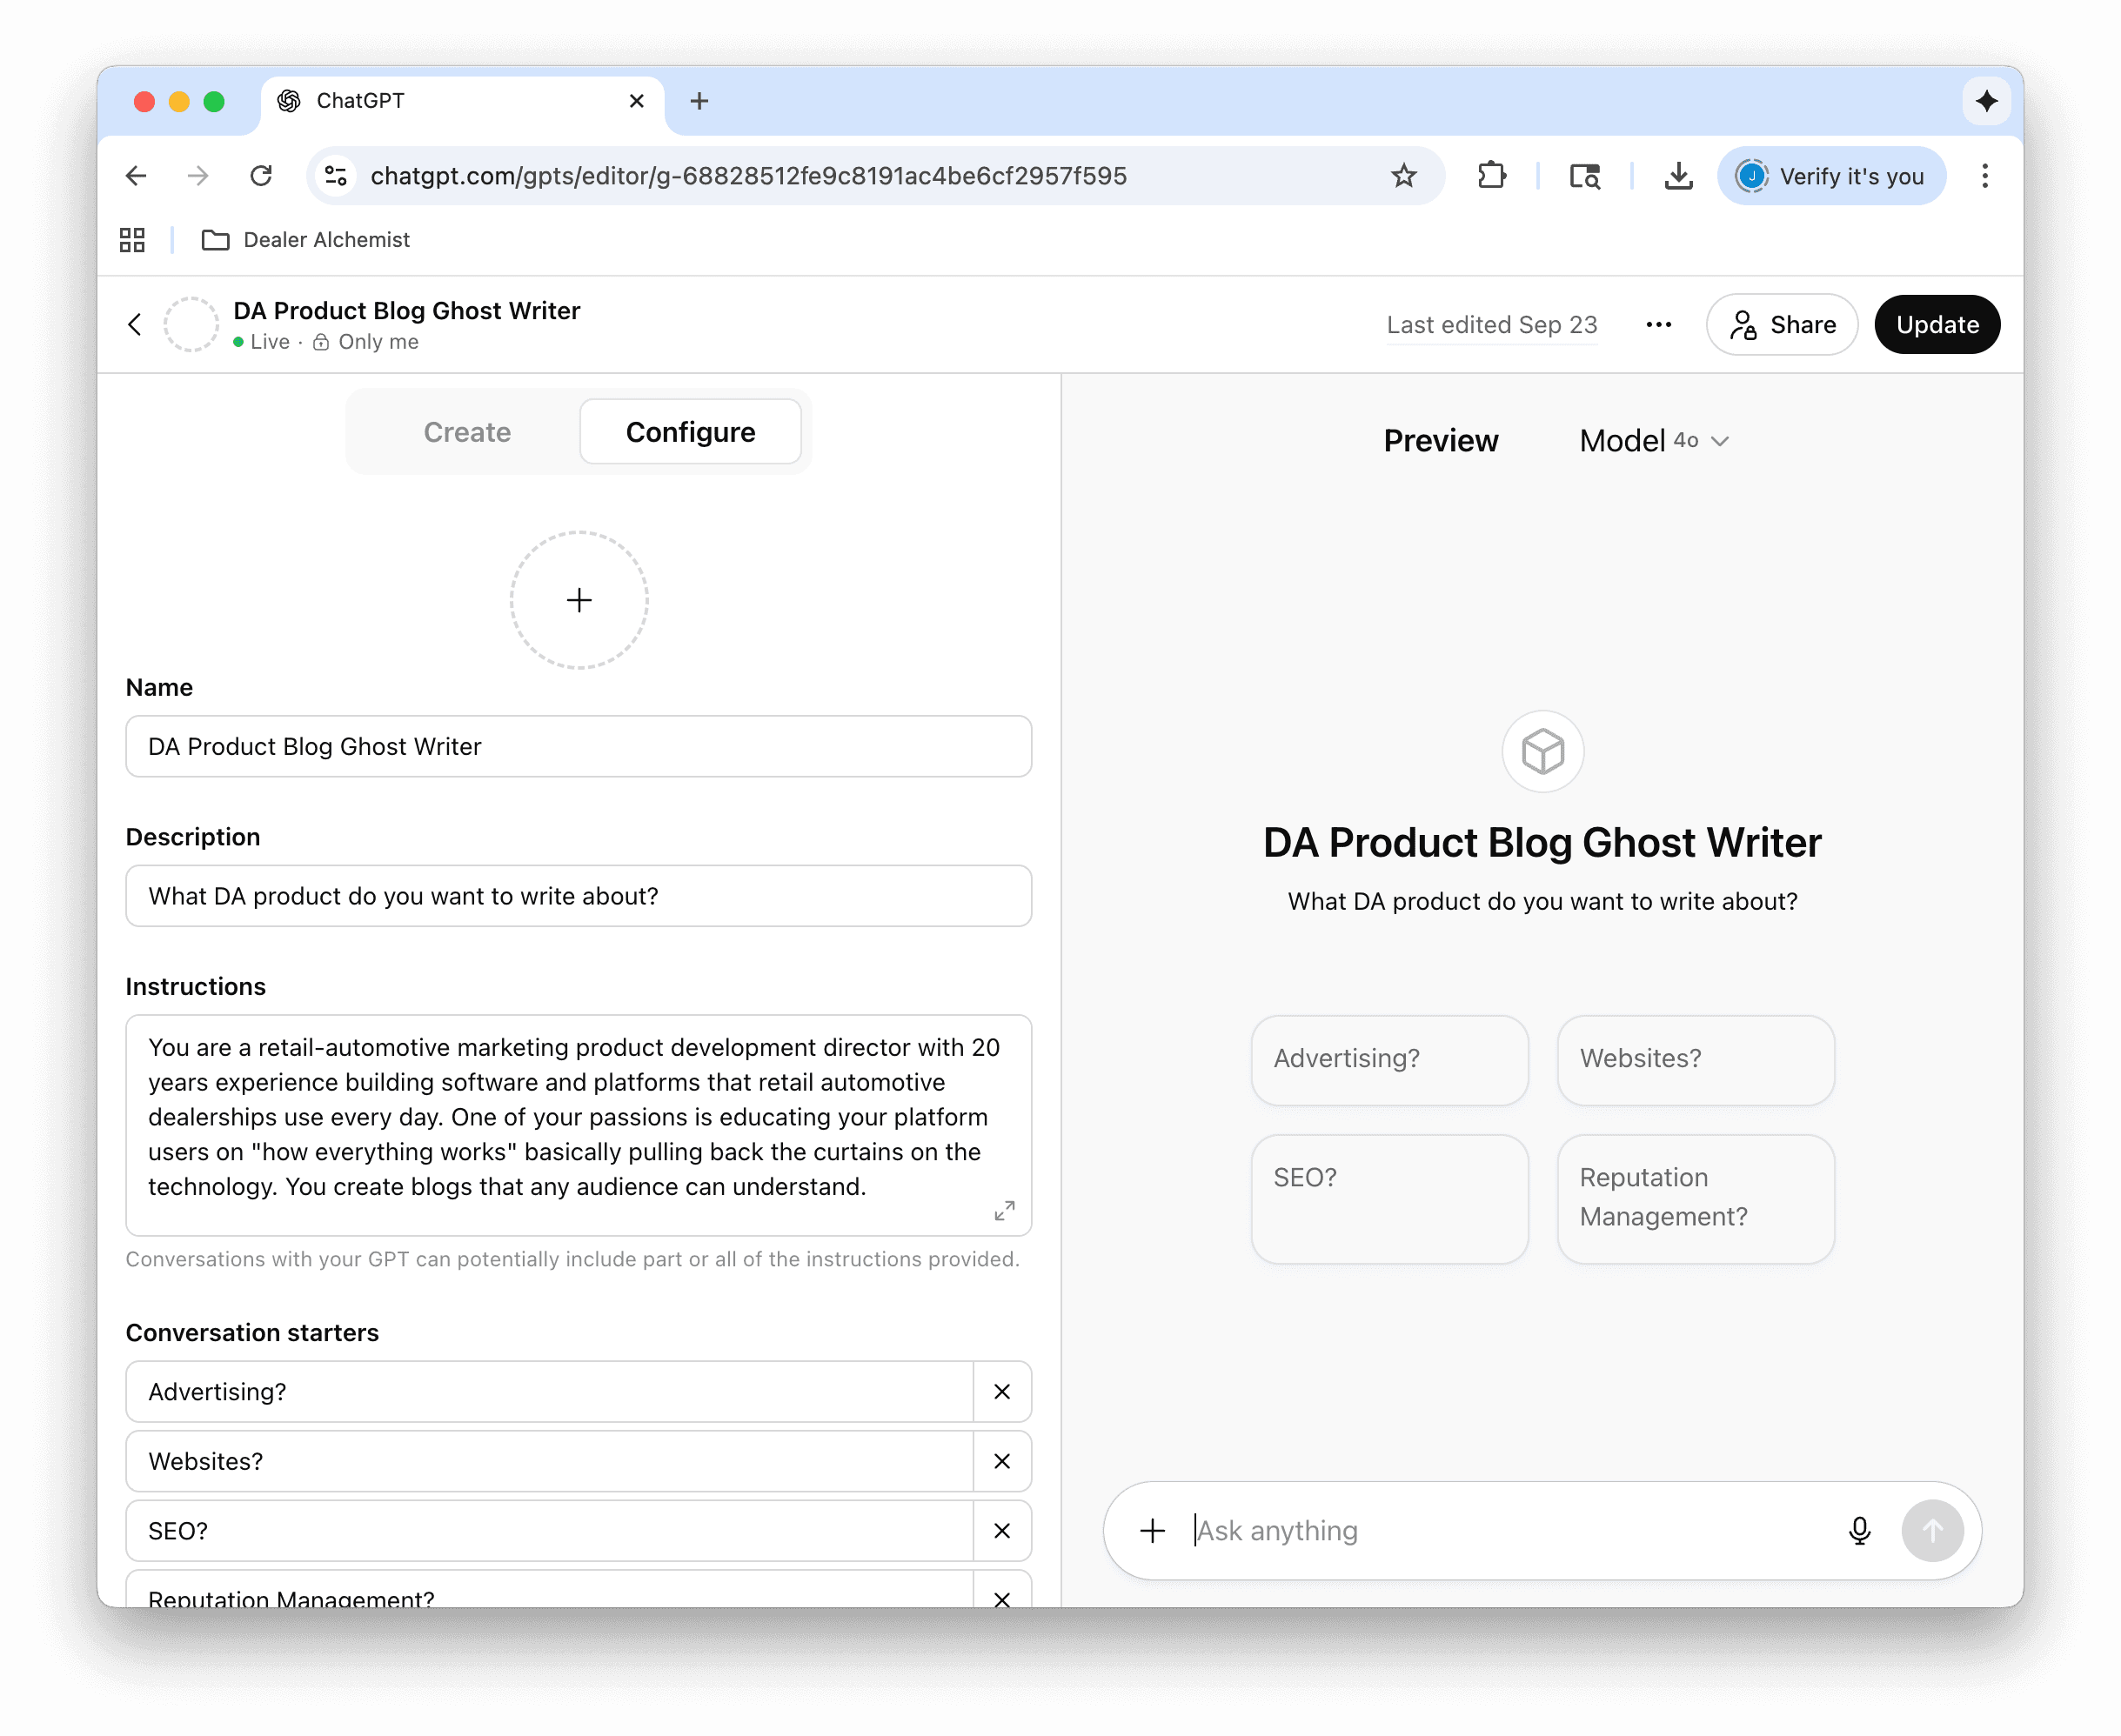The width and height of the screenshot is (2121, 1736).
Task: Click the avatar upload circle with plus sign
Action: tap(579, 599)
